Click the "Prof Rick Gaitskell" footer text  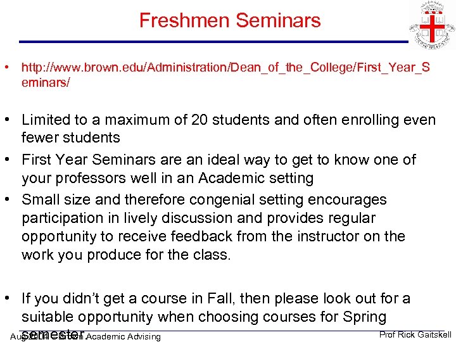(415, 334)
